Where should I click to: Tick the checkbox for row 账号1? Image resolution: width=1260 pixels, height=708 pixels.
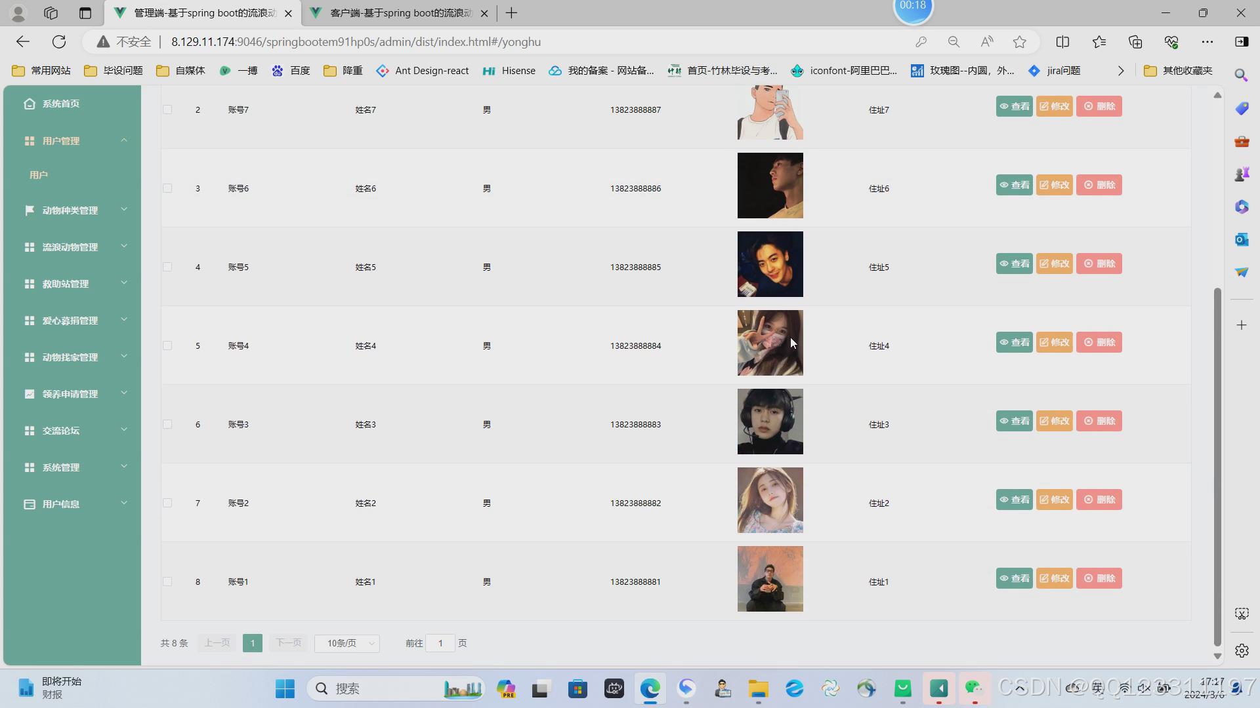[x=167, y=581]
